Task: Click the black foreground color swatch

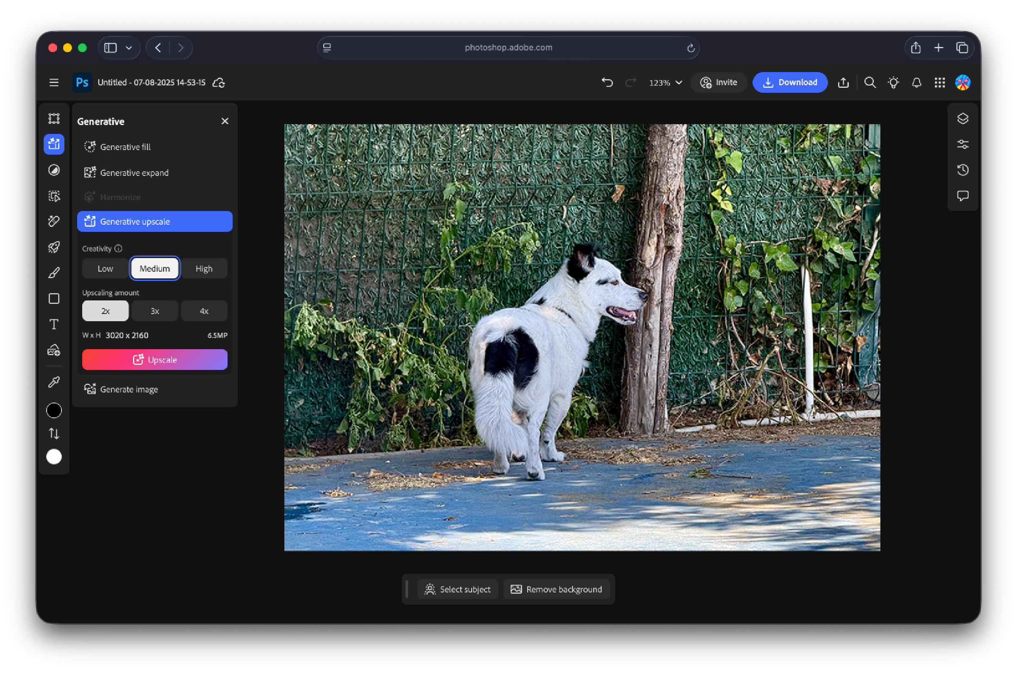Action: coord(54,410)
